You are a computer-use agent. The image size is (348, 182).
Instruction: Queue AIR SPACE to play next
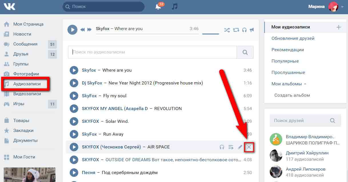tap(231, 147)
